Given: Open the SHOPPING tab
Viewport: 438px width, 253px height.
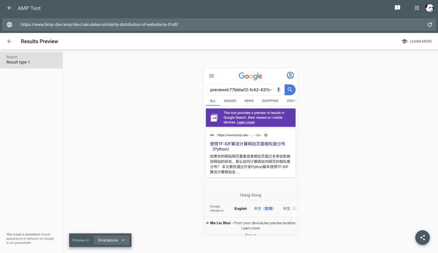Looking at the screenshot, I should click(270, 101).
